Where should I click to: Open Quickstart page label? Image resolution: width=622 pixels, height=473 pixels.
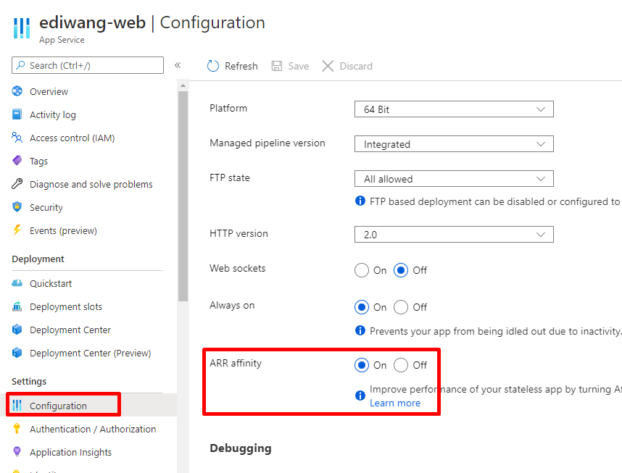tap(51, 284)
